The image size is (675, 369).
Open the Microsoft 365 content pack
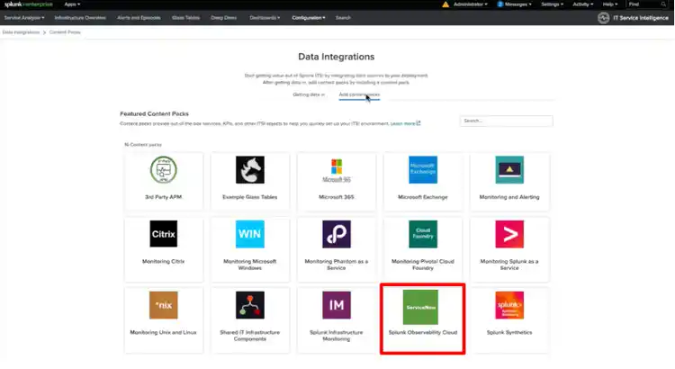336,170
